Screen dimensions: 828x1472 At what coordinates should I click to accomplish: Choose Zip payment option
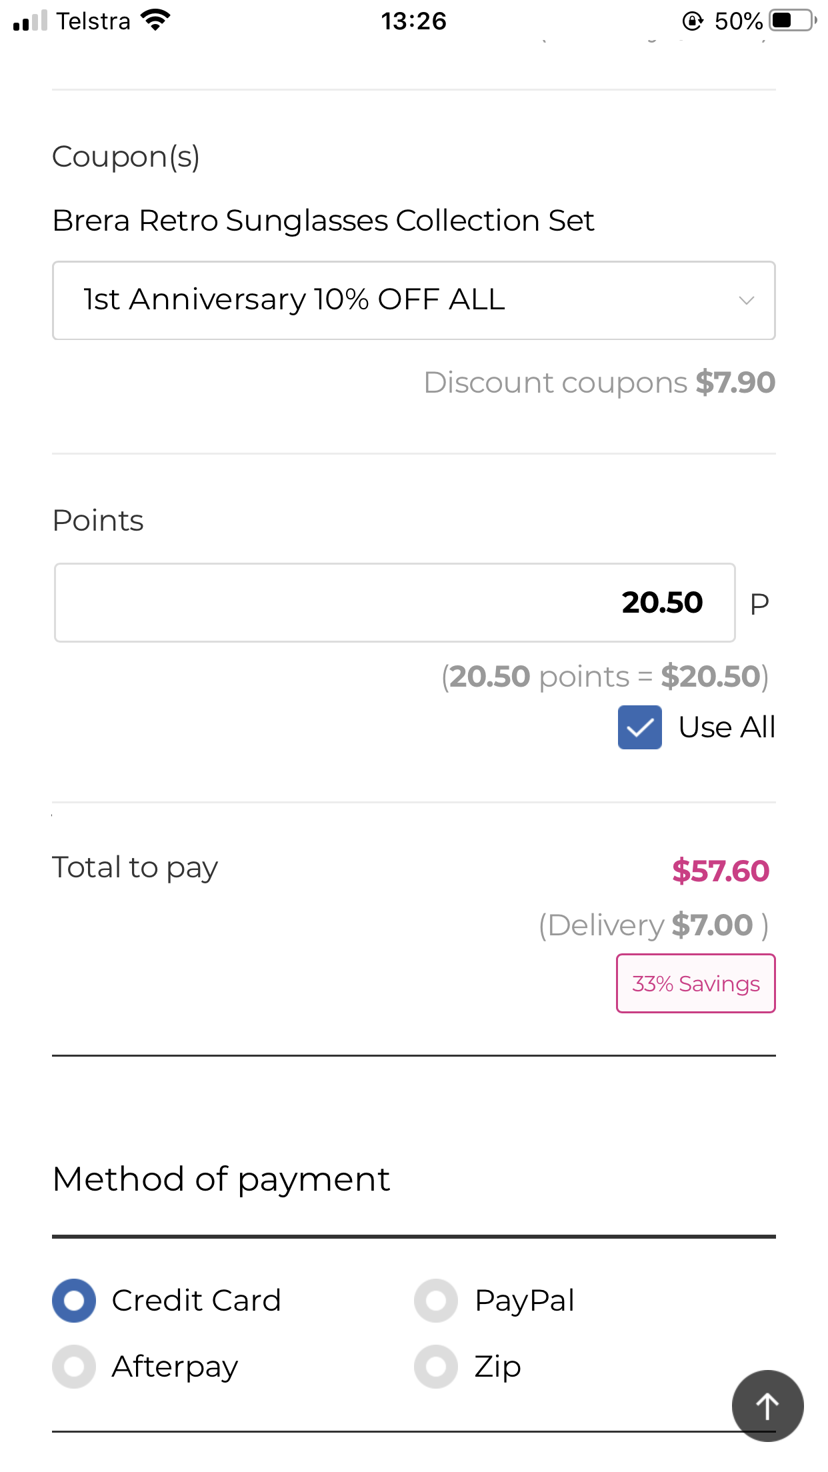pos(436,1367)
